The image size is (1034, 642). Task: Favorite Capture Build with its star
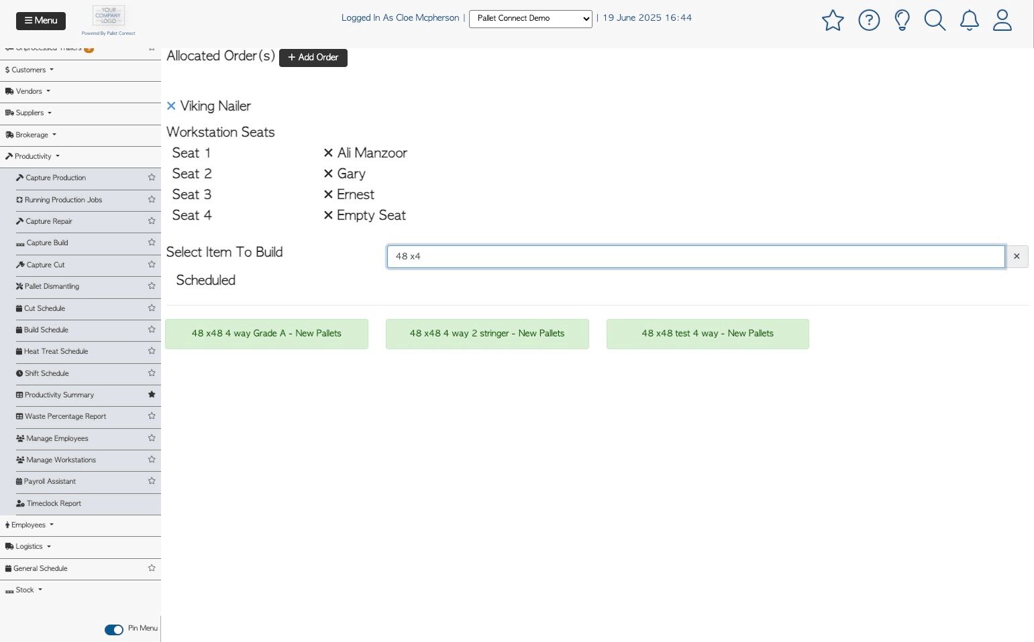(152, 243)
